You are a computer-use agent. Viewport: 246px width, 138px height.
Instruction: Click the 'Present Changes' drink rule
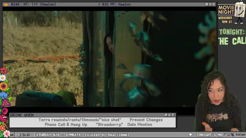pos(146,120)
